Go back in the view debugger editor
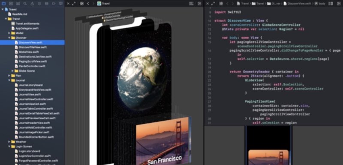This screenshot has width=343, height=165. pyautogui.click(x=88, y=3)
